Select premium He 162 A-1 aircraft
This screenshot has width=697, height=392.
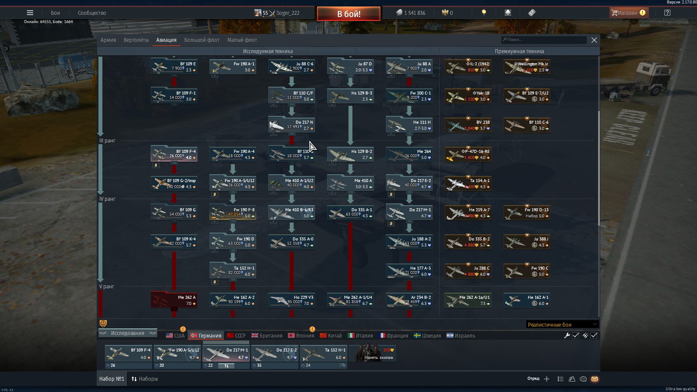[527, 300]
